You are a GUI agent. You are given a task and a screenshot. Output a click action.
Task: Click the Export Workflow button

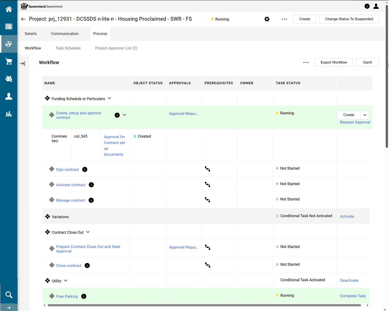click(x=333, y=63)
